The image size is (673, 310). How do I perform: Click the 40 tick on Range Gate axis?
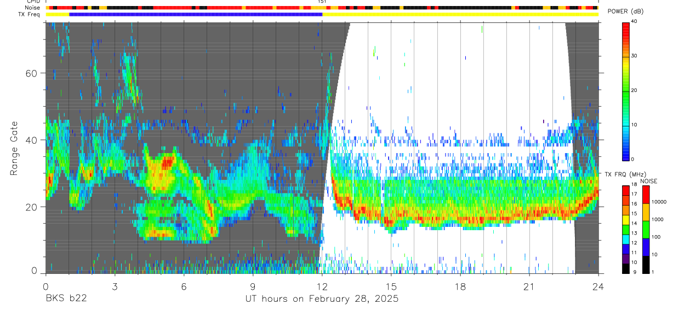[x=31, y=140]
